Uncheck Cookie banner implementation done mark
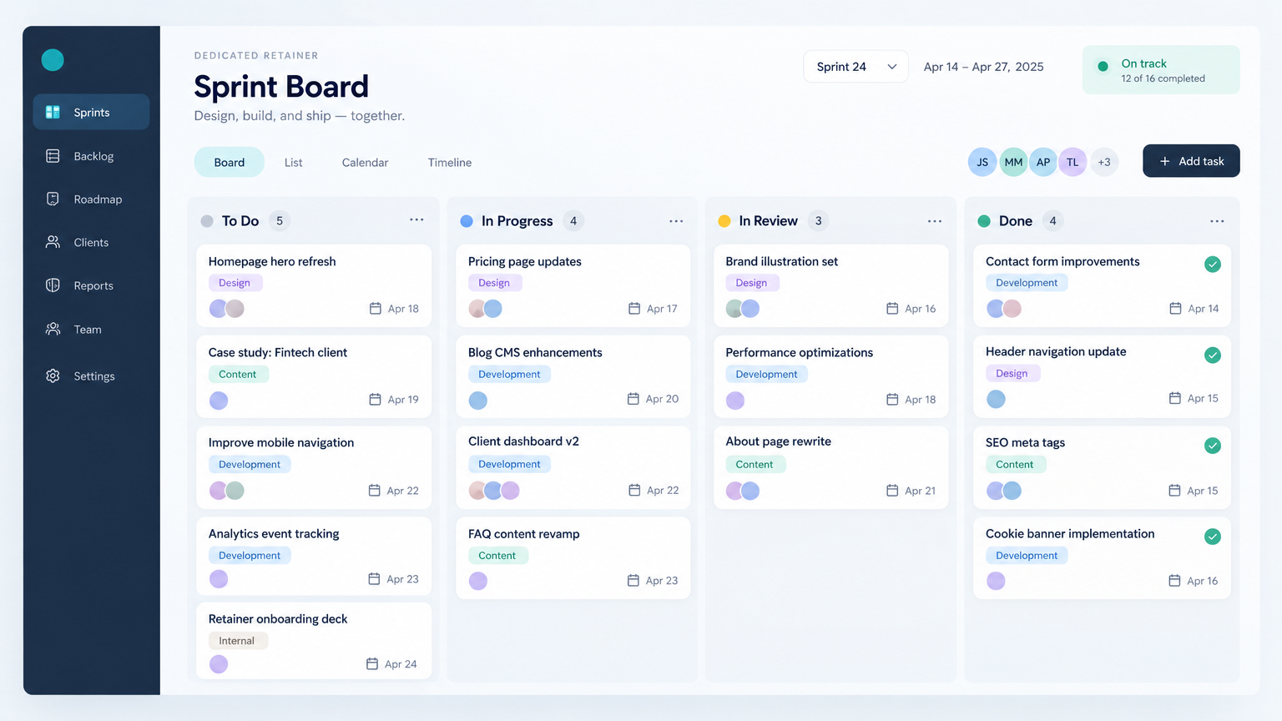1282x721 pixels. click(1213, 537)
